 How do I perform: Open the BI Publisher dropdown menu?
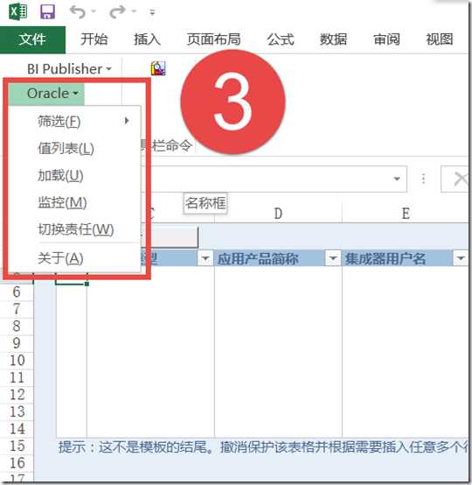click(x=69, y=69)
